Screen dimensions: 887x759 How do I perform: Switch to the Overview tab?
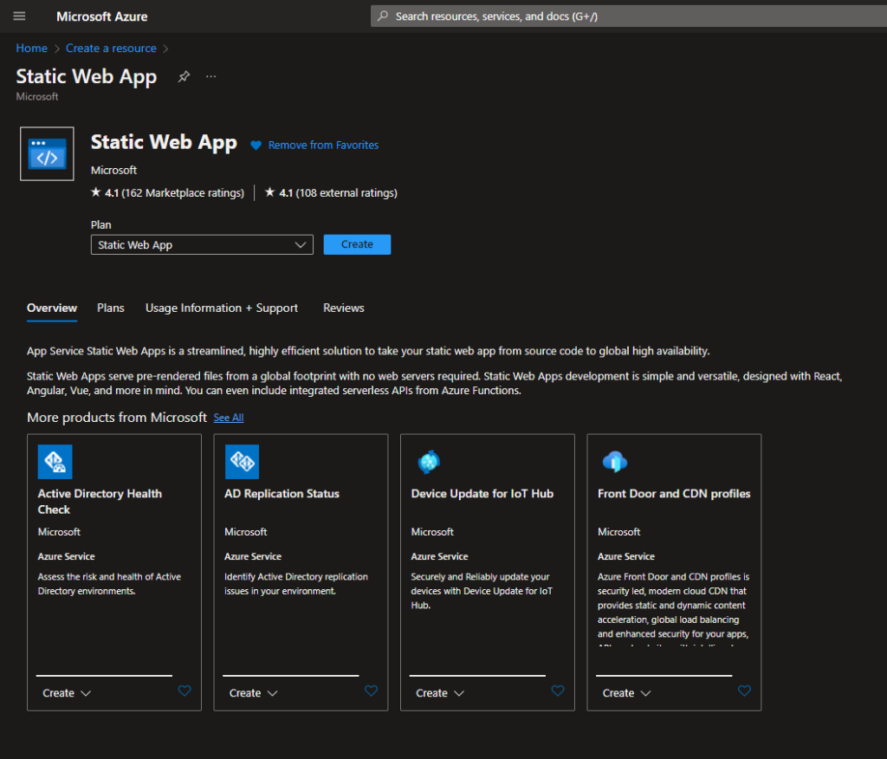click(x=52, y=308)
